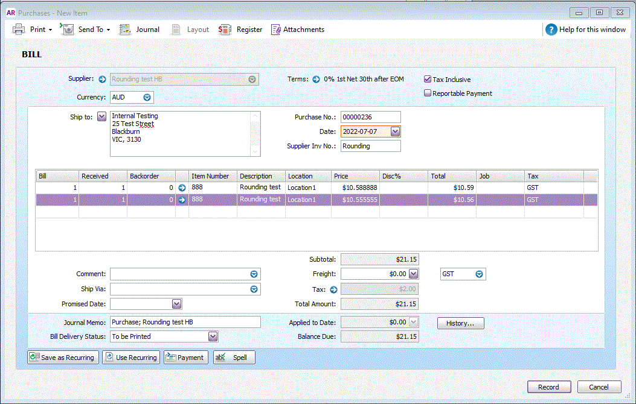Expand the Supplier dropdown list
The width and height of the screenshot is (636, 404).
pyautogui.click(x=252, y=80)
